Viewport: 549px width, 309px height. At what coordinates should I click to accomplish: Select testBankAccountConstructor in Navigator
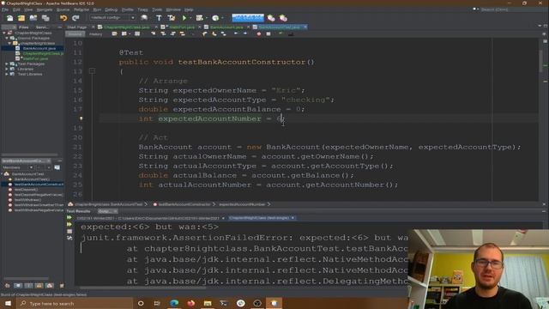39,184
